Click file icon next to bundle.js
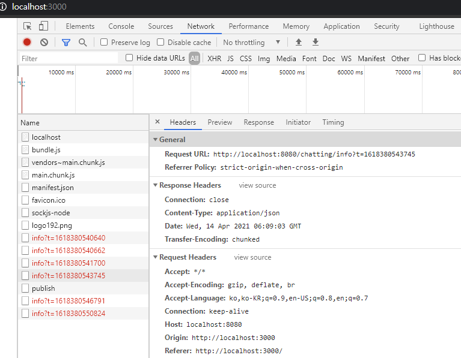Image resolution: width=461 pixels, height=358 pixels. point(25,150)
